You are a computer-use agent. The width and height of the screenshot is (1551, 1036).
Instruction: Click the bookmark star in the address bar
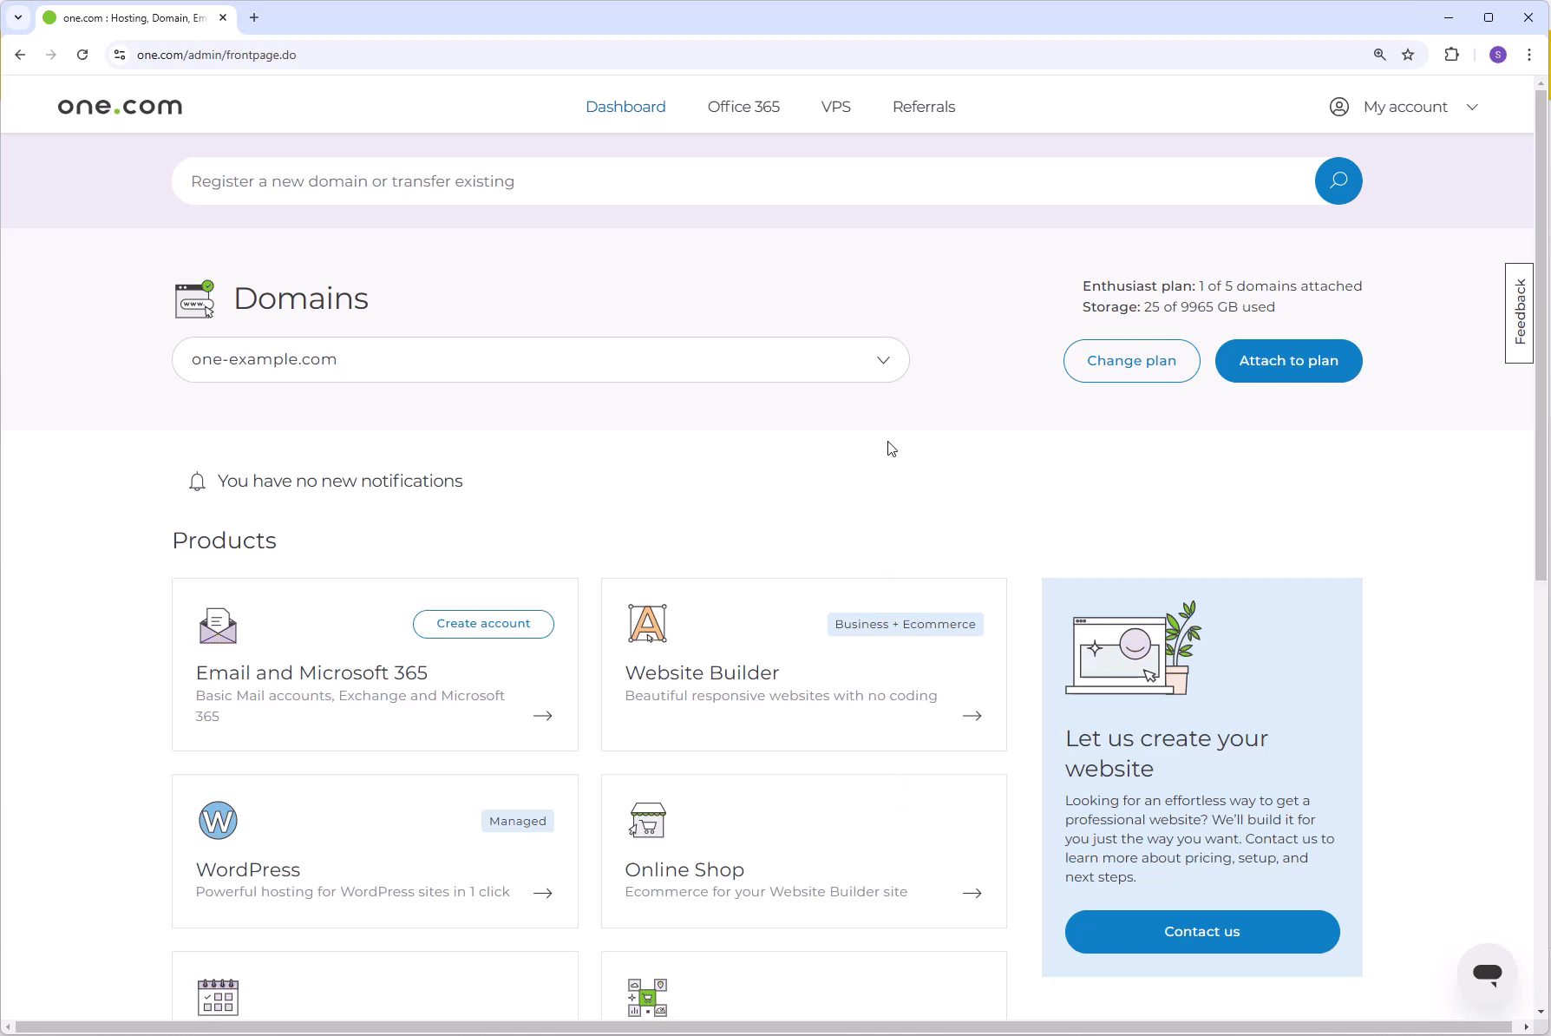click(x=1407, y=55)
